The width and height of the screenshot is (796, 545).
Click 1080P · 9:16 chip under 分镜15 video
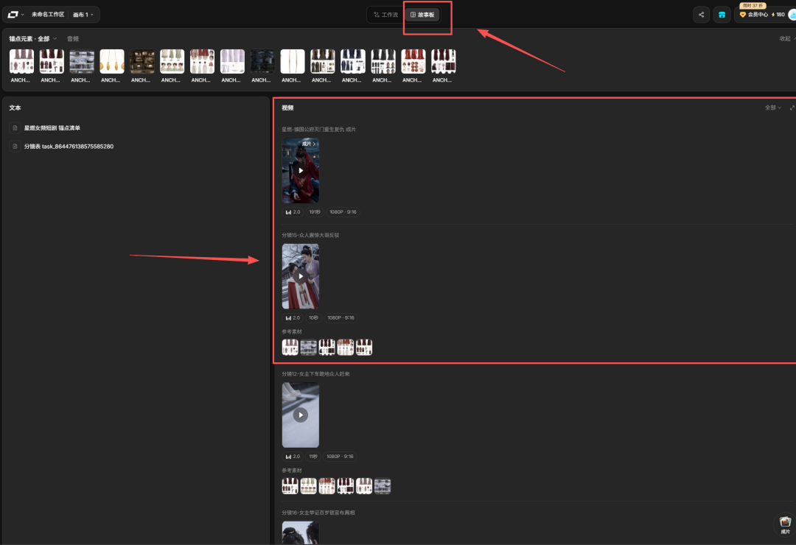click(x=341, y=317)
